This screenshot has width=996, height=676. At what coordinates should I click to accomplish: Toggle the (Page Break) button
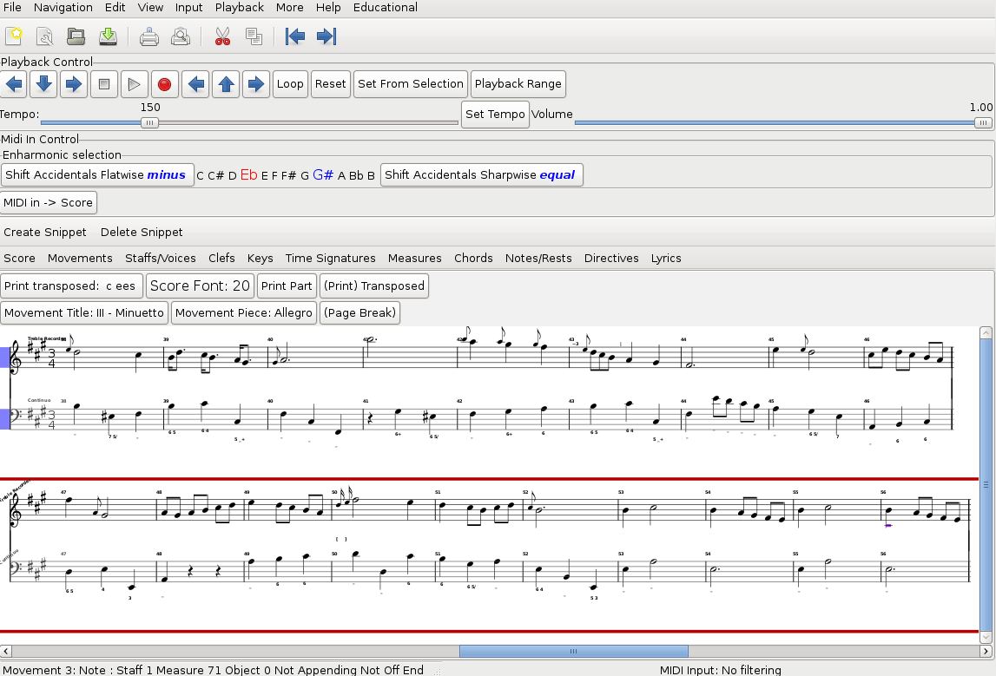click(x=359, y=312)
